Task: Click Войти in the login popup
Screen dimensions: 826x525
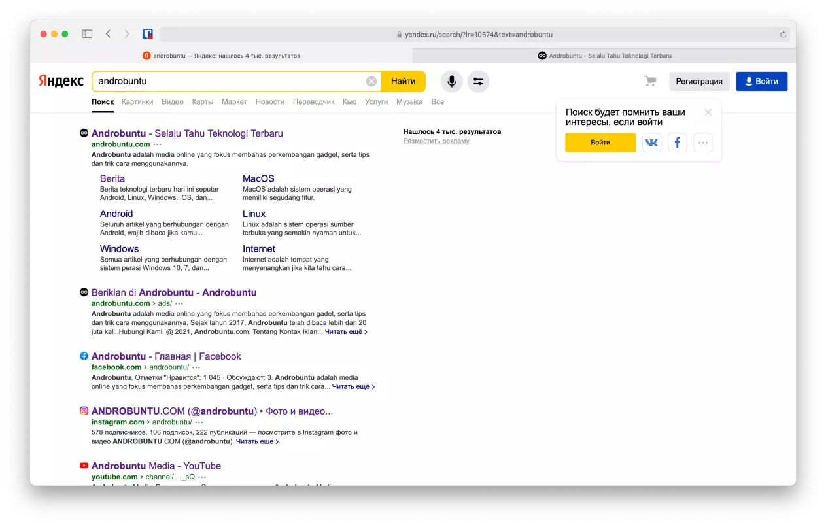Action: coord(600,142)
